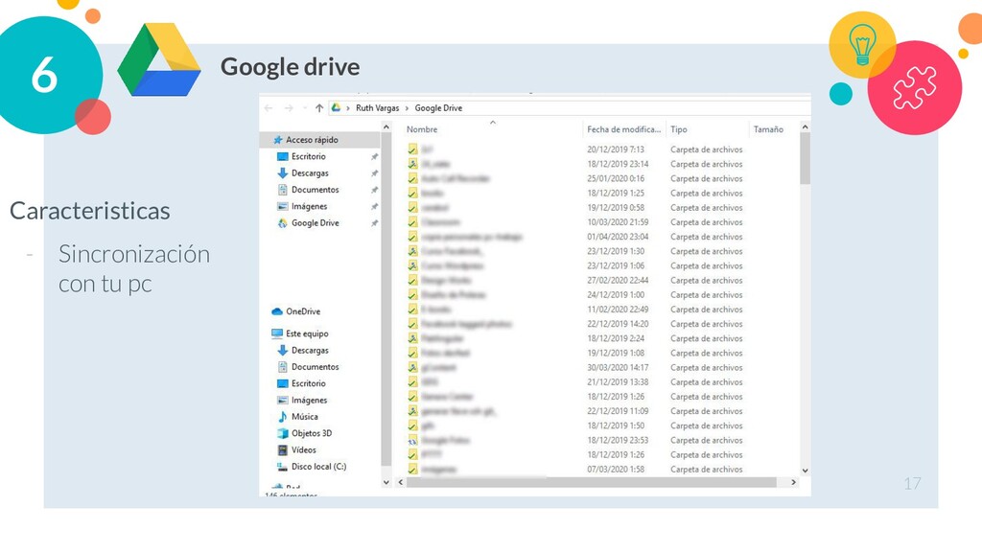Sort by Tamaño column header
Image resolution: width=982 pixels, height=552 pixels.
click(768, 129)
